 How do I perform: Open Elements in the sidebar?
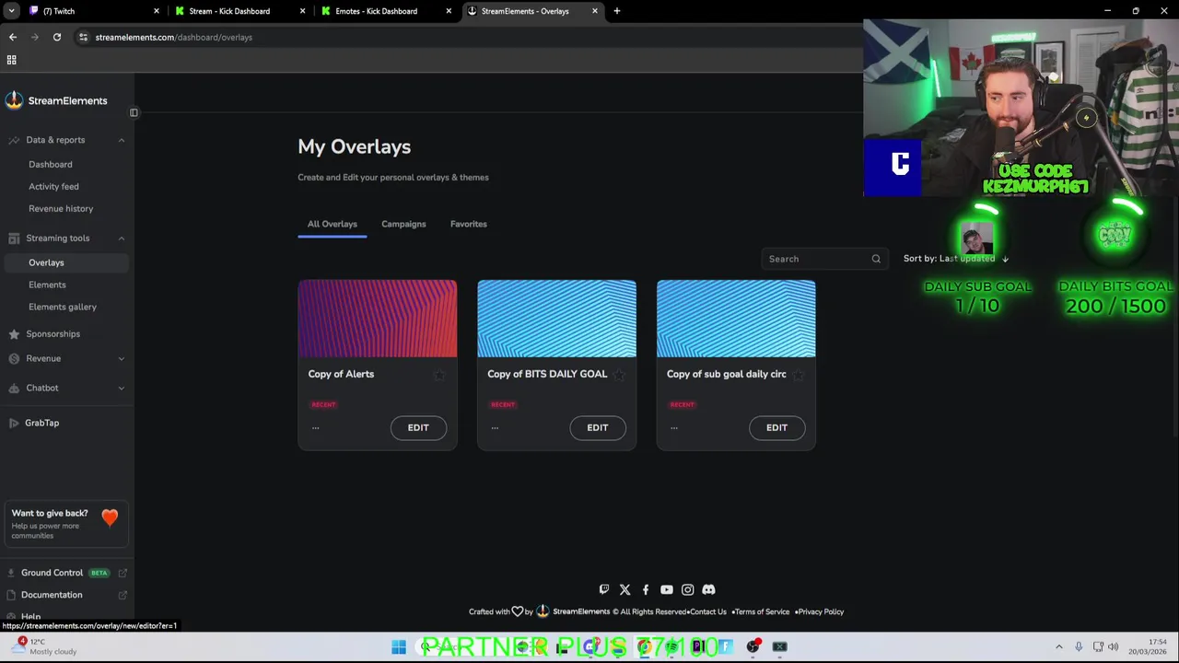47,285
